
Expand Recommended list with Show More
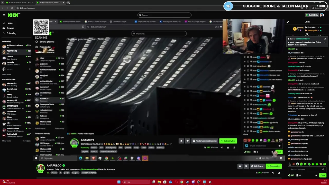6,141
